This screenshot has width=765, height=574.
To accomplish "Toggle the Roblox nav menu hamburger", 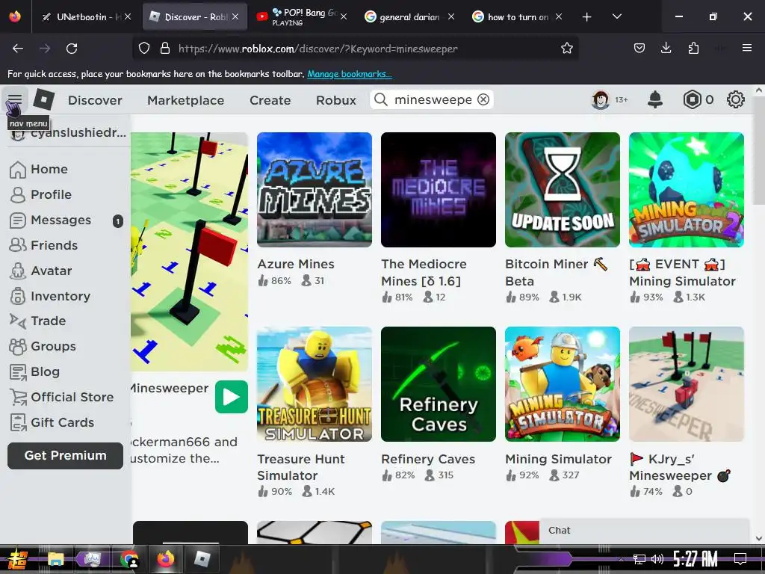I will coord(15,100).
